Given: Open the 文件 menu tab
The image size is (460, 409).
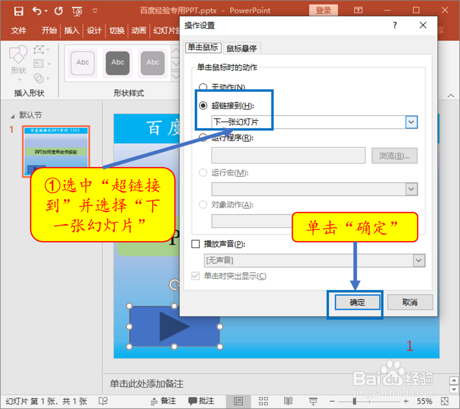Looking at the screenshot, I should pyautogui.click(x=18, y=30).
